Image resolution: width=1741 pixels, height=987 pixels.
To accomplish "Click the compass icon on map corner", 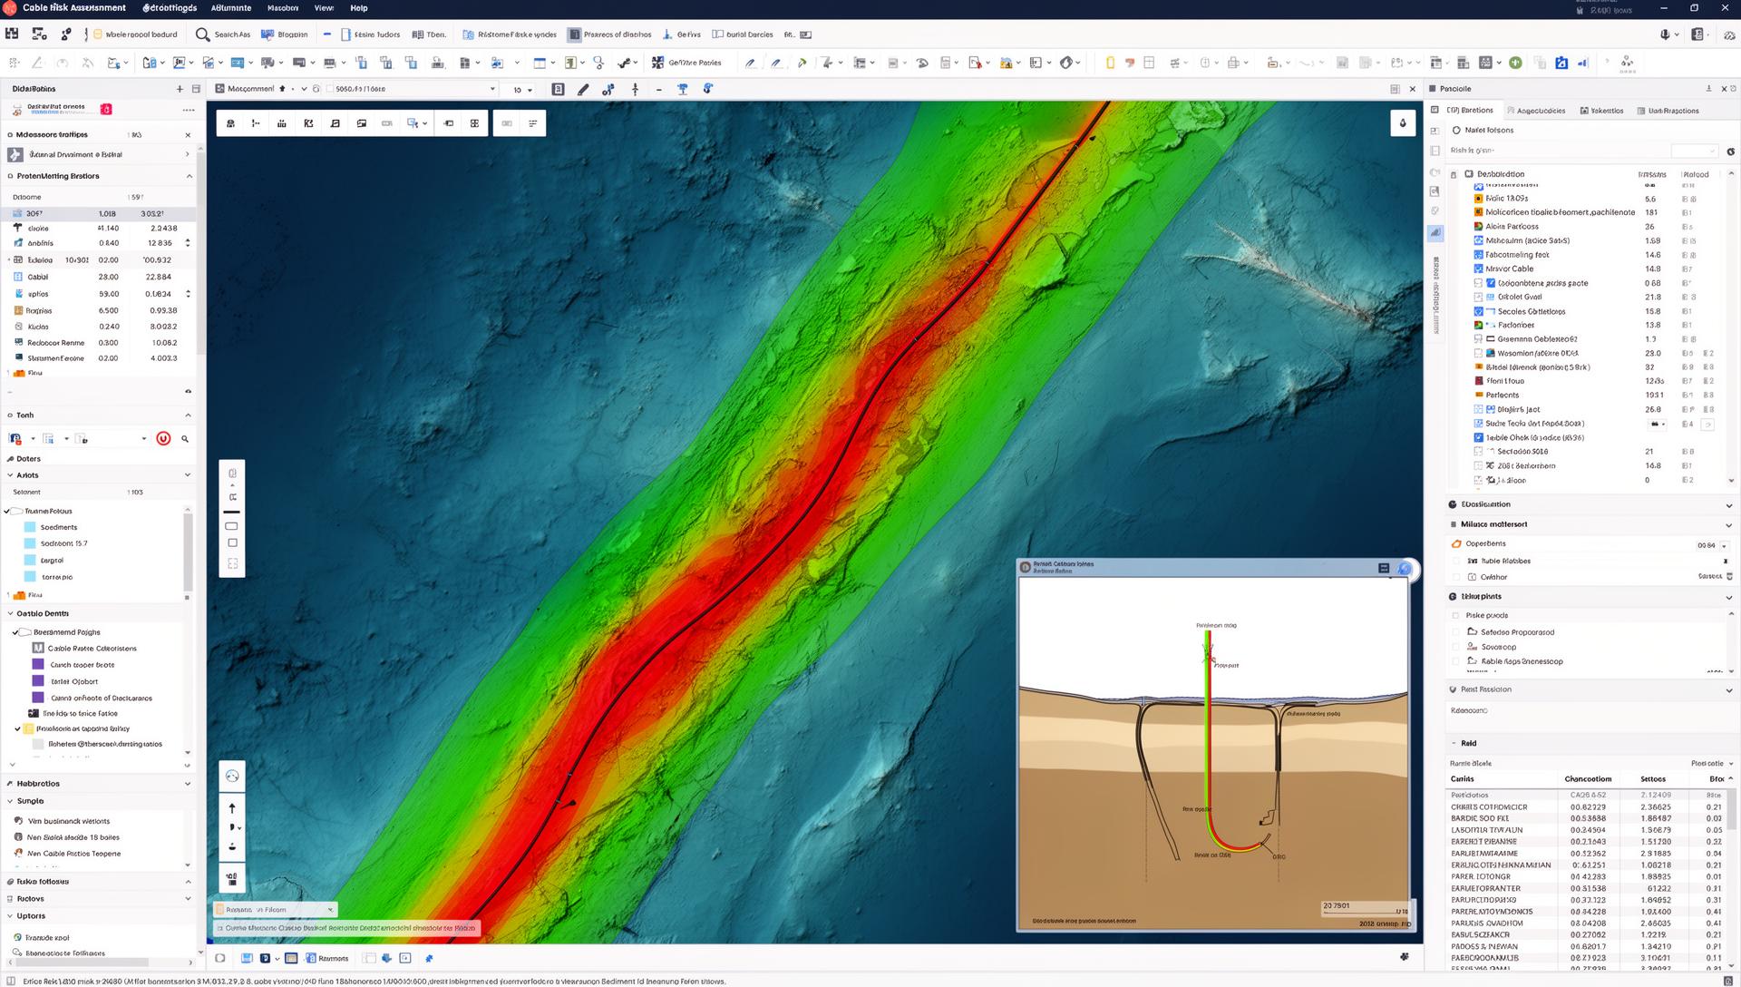I will pos(1403,122).
